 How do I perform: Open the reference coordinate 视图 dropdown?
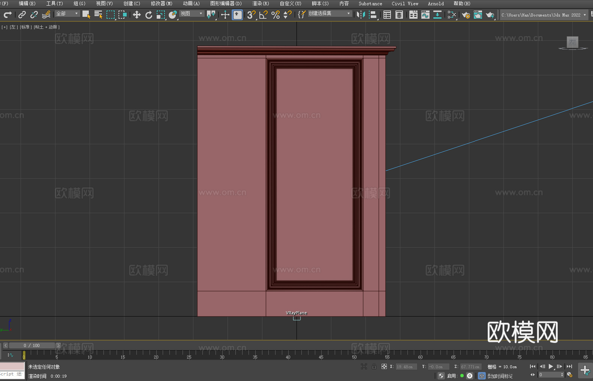coord(192,13)
